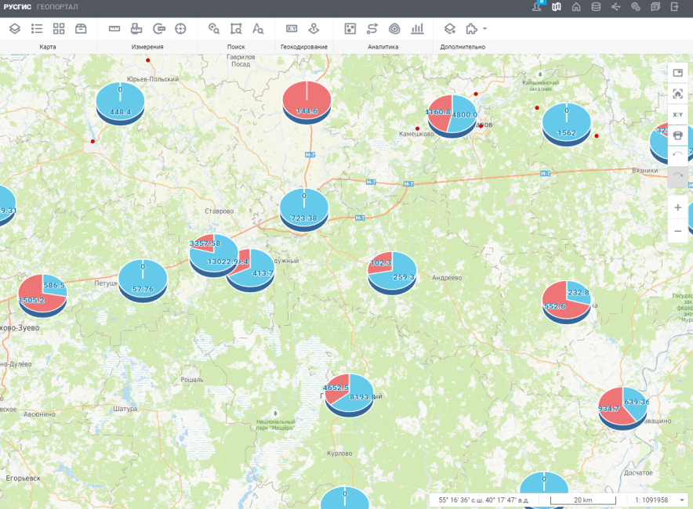Open user profile icon with notification badge
The height and width of the screenshot is (509, 693).
(537, 6)
